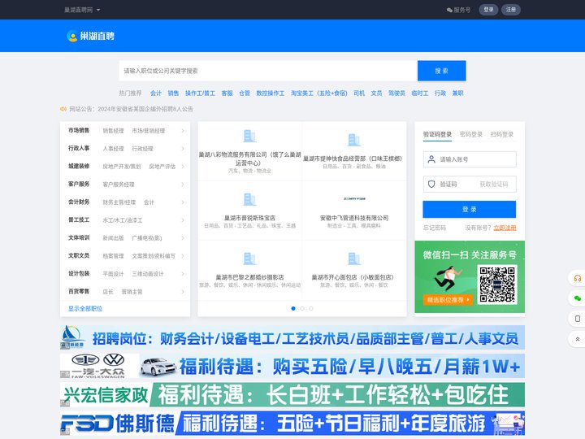
Task: Open 房地产评估 job category
Action: [162, 167]
